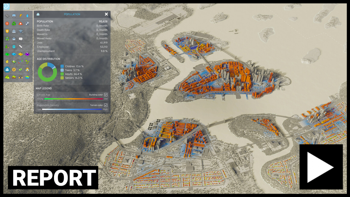Select the Garbage recycling info view
Viewport: 350px width, 197px height.
click(14, 23)
